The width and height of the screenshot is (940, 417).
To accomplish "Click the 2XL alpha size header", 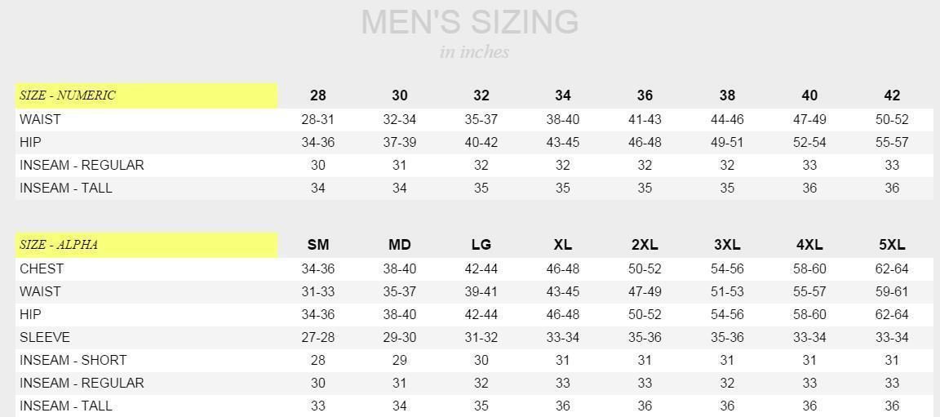I will click(x=645, y=245).
